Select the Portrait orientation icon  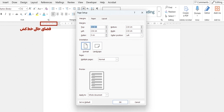click(x=86, y=46)
